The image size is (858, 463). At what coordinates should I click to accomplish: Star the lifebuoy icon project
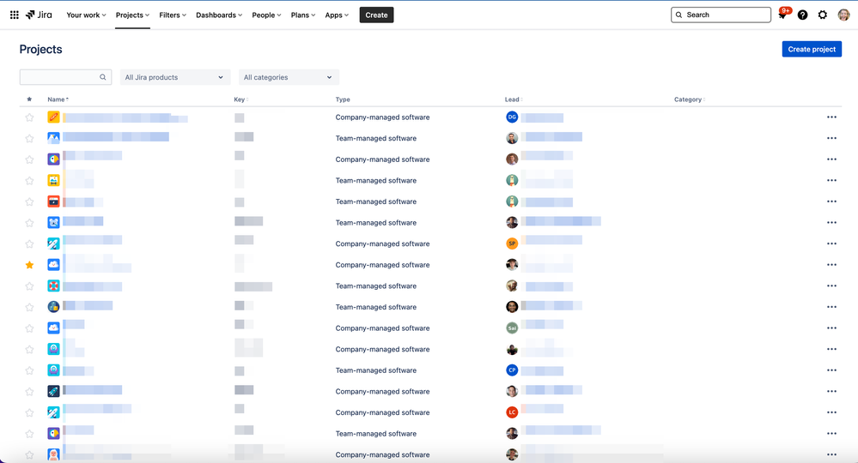tap(29, 286)
